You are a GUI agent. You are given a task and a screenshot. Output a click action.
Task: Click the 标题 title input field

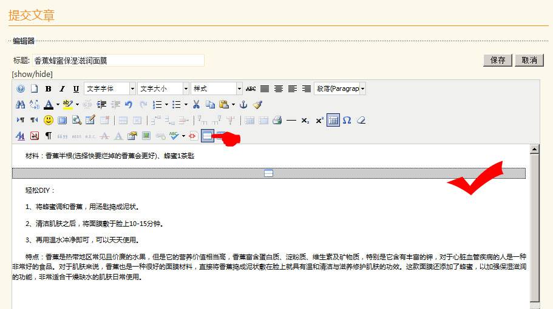click(x=118, y=60)
